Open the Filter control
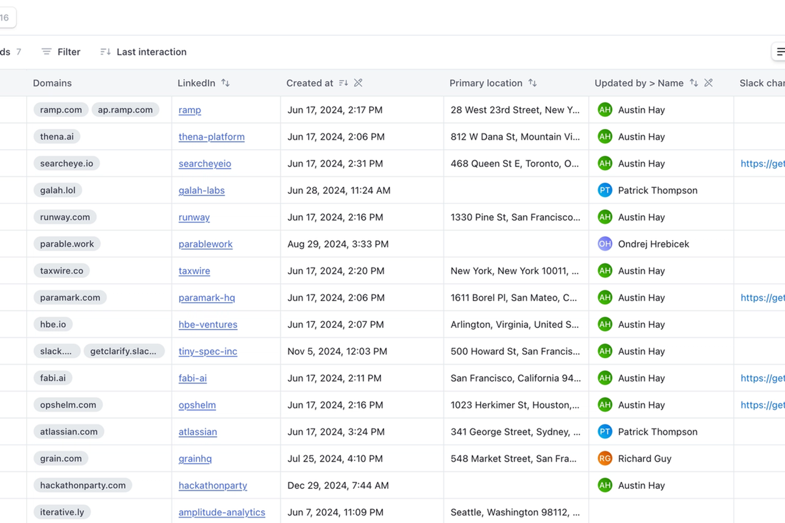 (61, 52)
